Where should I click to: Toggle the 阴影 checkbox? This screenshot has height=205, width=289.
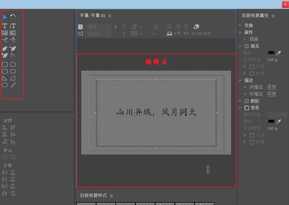tap(247, 101)
